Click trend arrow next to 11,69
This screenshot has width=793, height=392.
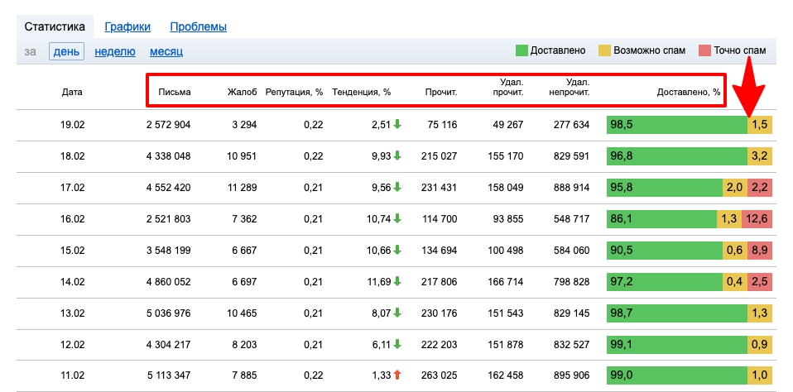click(x=397, y=282)
